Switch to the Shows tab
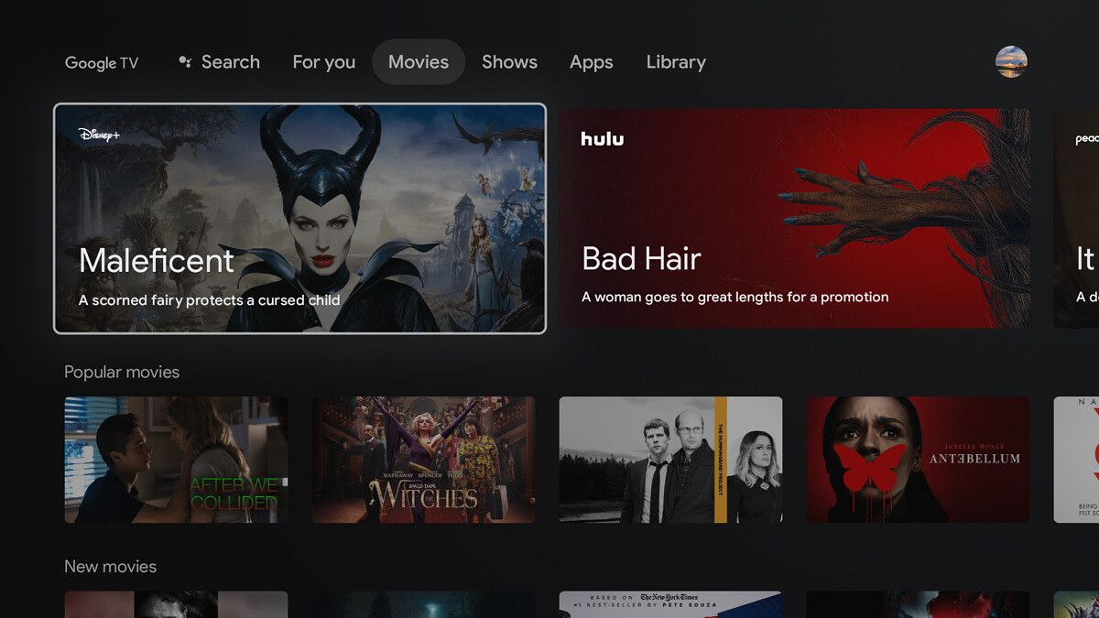Image resolution: width=1099 pixels, height=618 pixels. pos(509,61)
